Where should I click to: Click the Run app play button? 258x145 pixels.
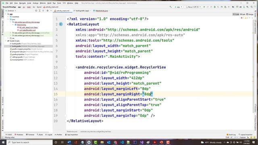click(204, 7)
